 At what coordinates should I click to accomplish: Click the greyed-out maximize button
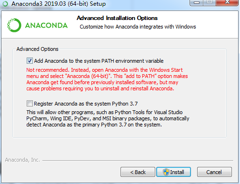(x=210, y=2)
